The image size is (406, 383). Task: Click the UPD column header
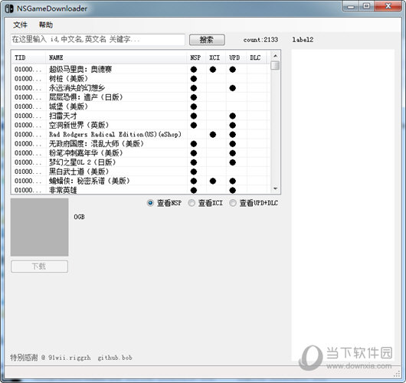tap(236, 57)
